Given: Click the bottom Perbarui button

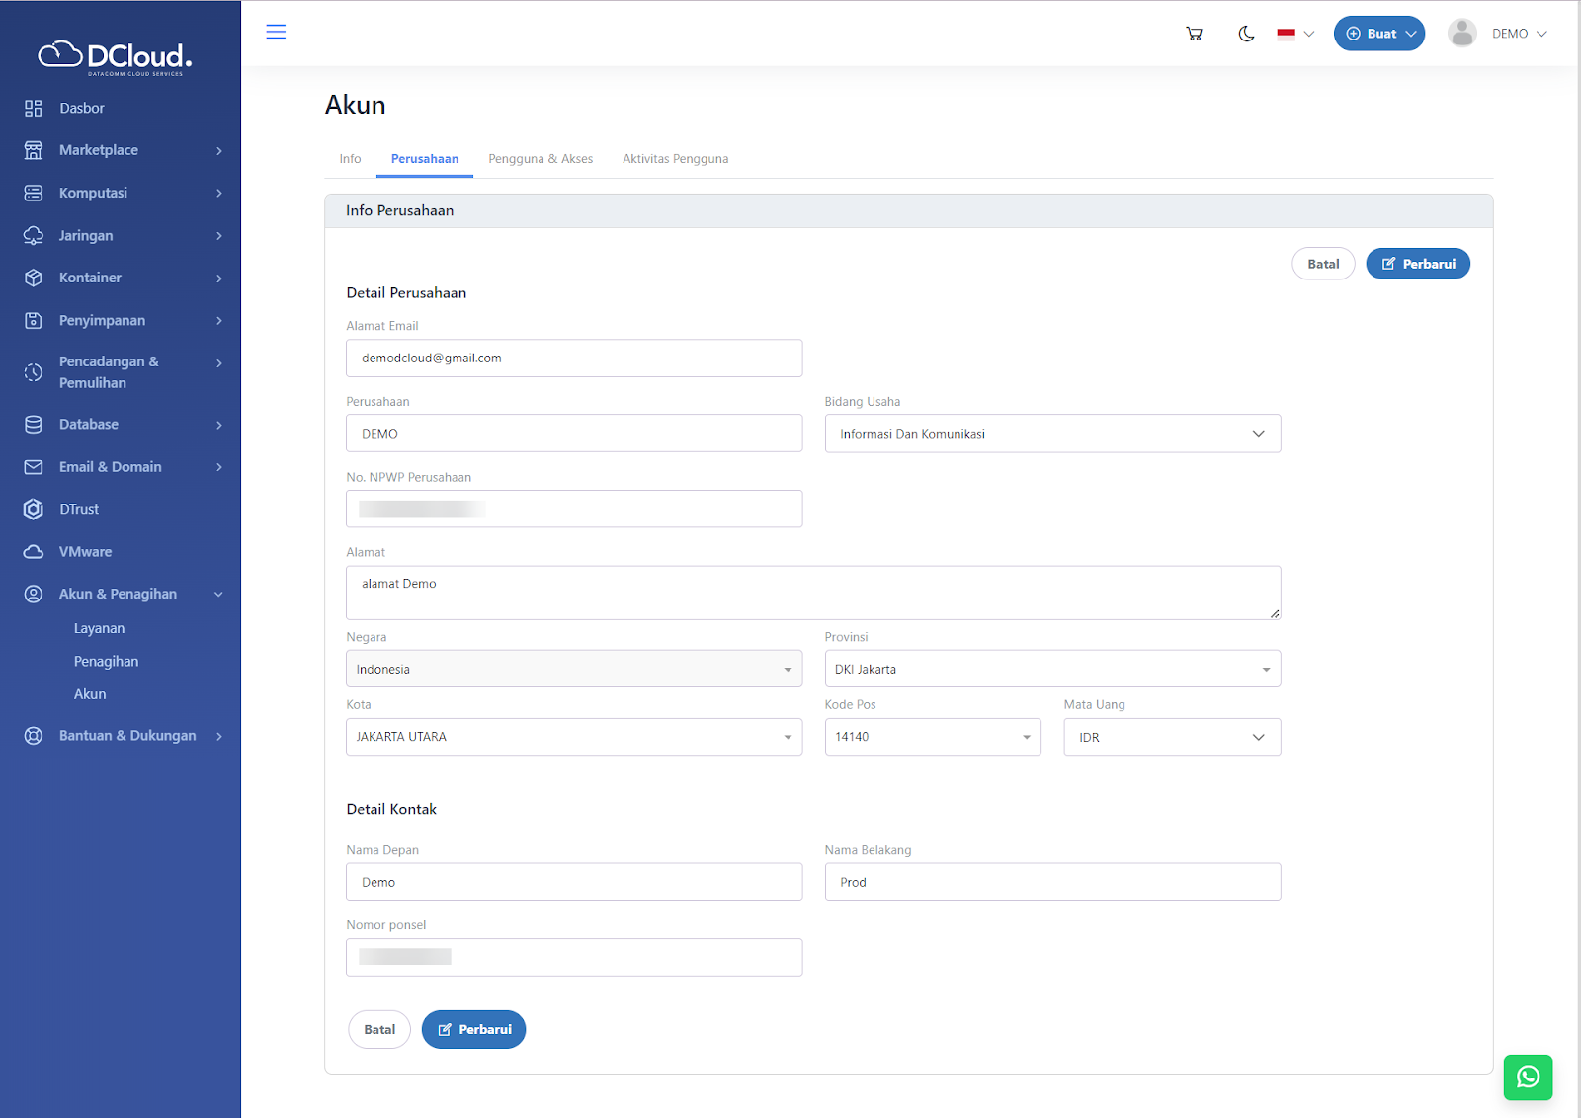Looking at the screenshot, I should [x=473, y=1029].
